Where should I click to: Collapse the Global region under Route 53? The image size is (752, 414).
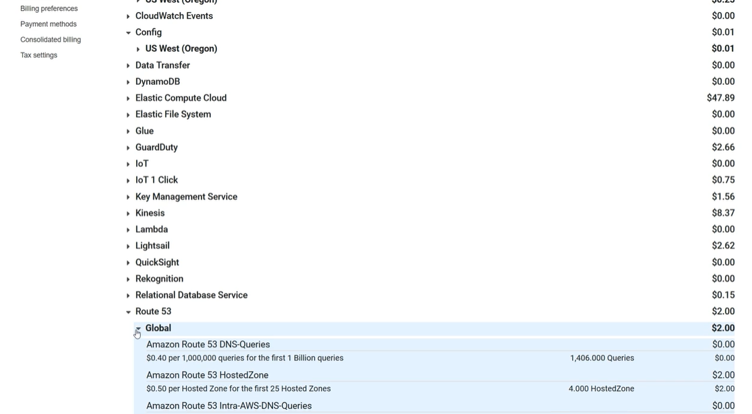(138, 329)
